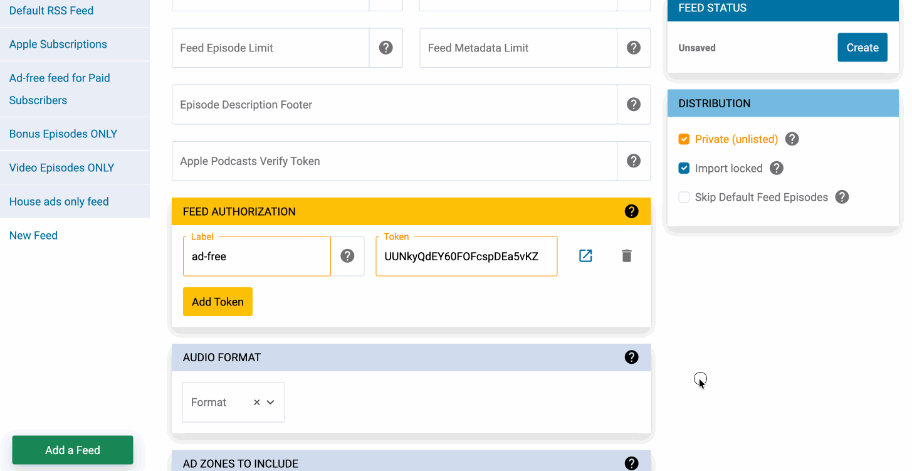The height and width of the screenshot is (471, 912).
Task: Enable Skip Default Feed Episodes checkbox
Action: (684, 197)
